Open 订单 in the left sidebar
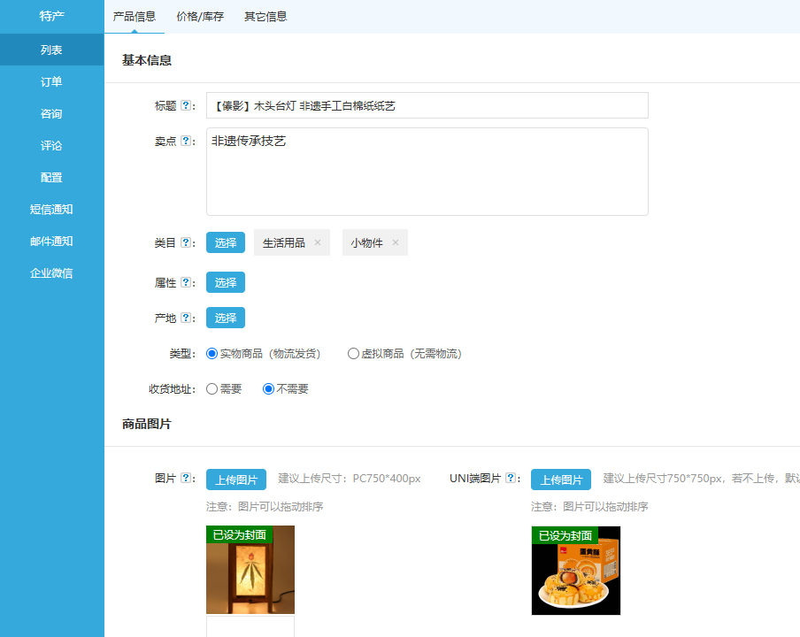Screen dimensions: 800x637 coord(51,82)
